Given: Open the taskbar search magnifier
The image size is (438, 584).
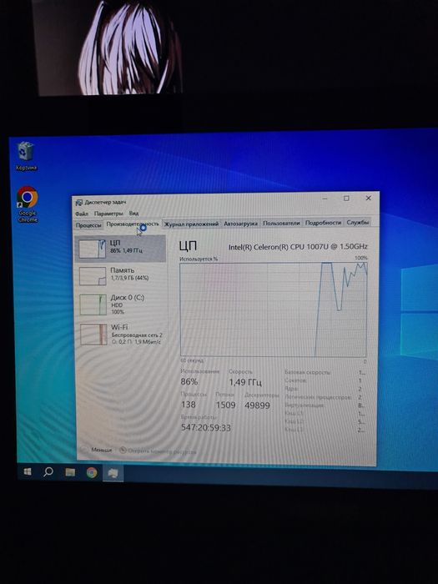Looking at the screenshot, I should pos(48,472).
